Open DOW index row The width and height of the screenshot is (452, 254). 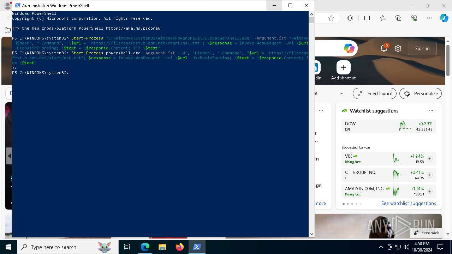(388, 126)
